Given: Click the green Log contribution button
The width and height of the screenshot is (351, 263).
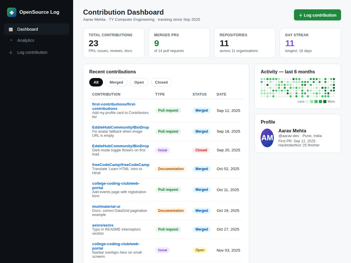Looking at the screenshot, I should point(317,15).
